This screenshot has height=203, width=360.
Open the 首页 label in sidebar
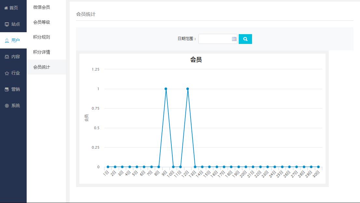pos(14,8)
